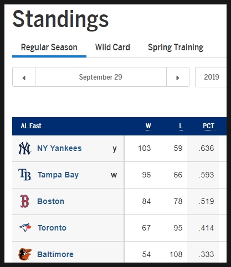Open the Tampa Bay team link
Viewport: 231px width, 267px height.
click(58, 175)
